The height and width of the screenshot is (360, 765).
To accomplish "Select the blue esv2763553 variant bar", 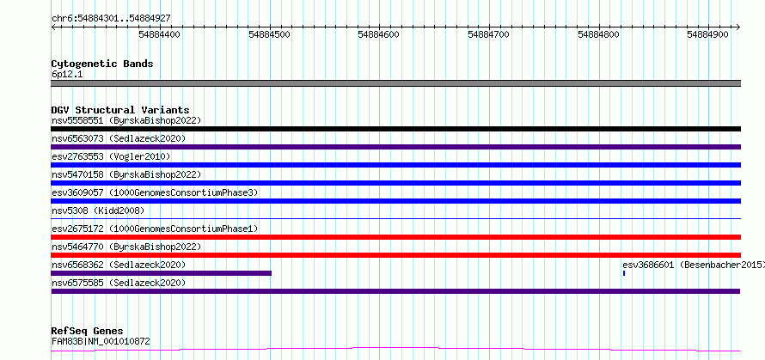I will point(395,165).
